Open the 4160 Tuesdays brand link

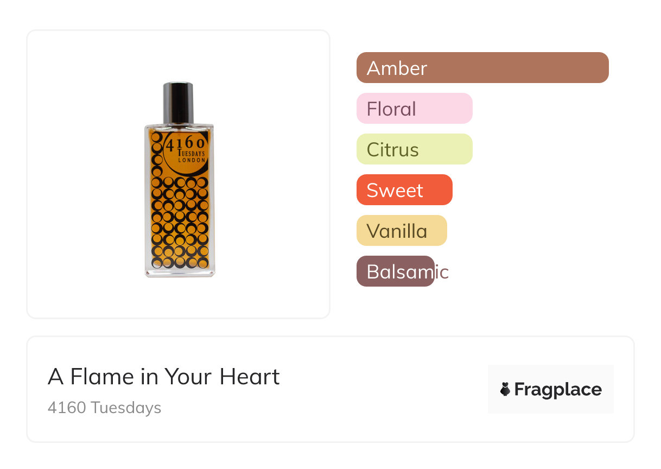[104, 408]
